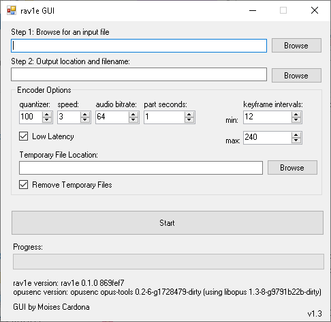Decrease the max keyframe interval with the down arrow

tap(296, 141)
